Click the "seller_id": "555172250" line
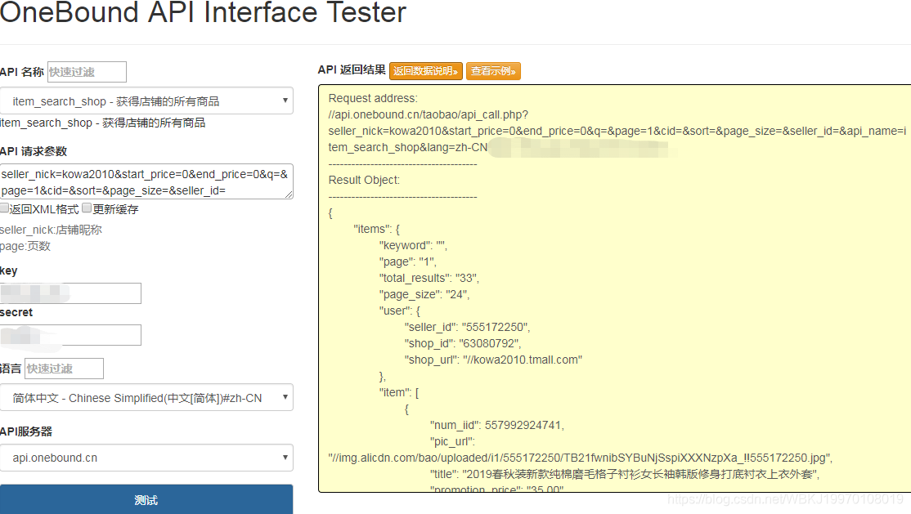The width and height of the screenshot is (911, 514). [467, 327]
